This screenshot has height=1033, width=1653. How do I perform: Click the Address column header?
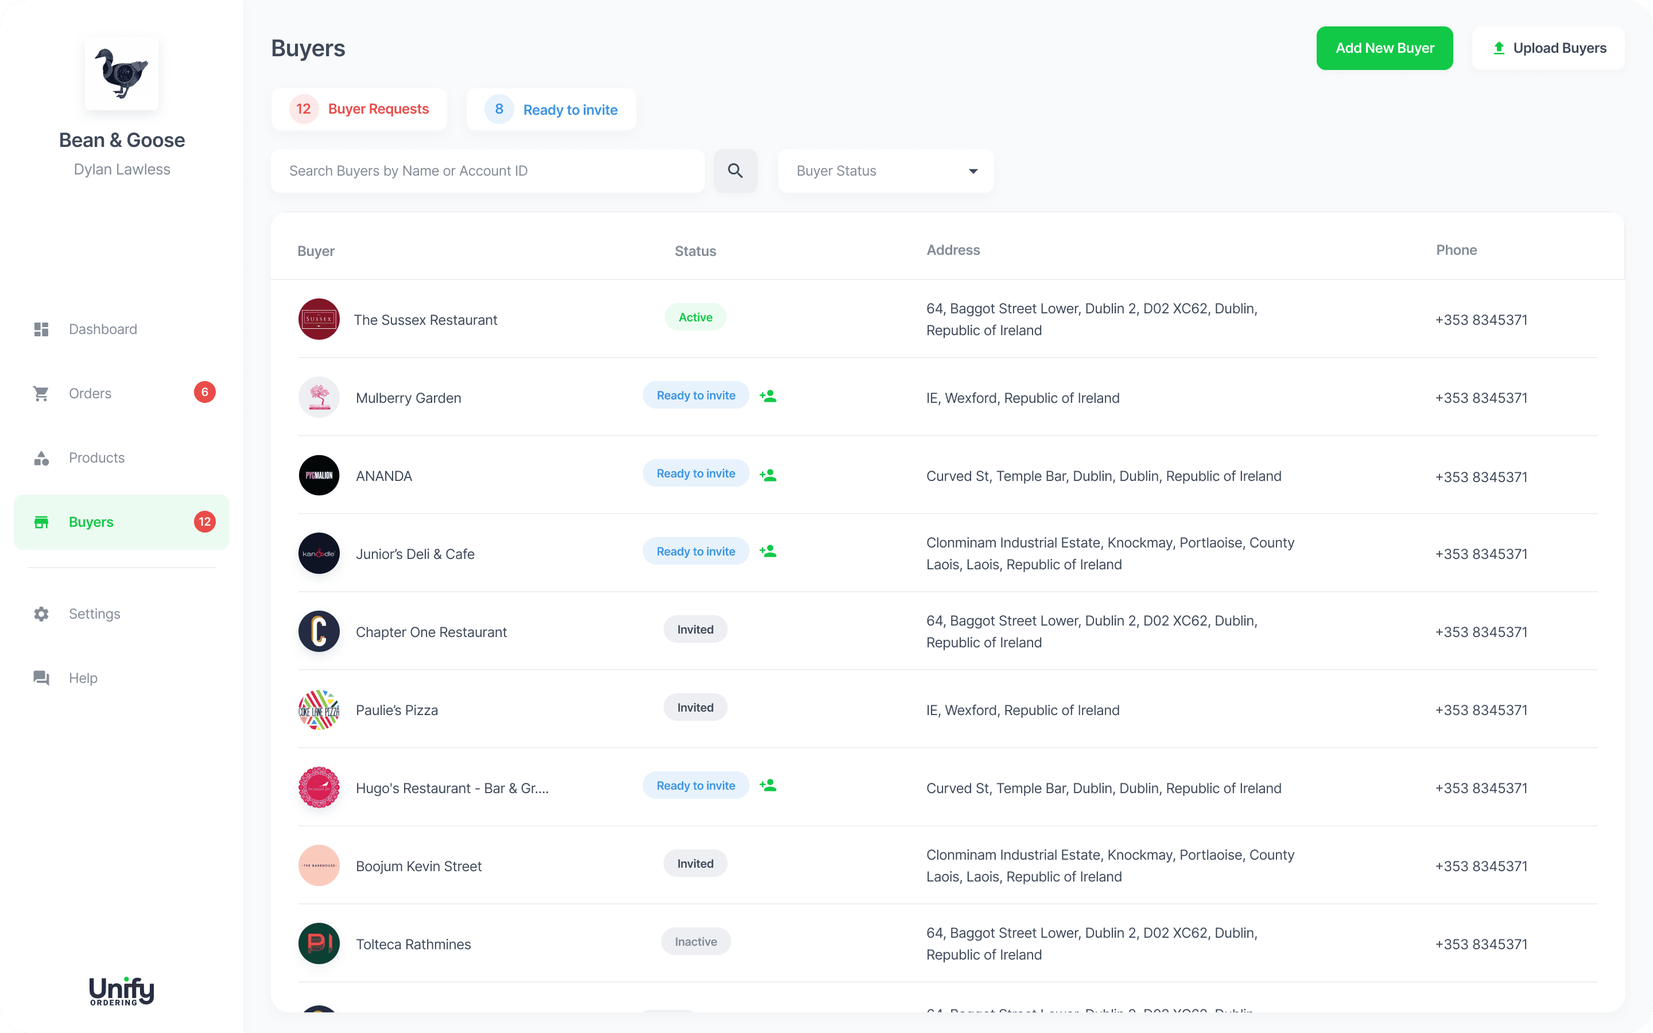click(953, 250)
